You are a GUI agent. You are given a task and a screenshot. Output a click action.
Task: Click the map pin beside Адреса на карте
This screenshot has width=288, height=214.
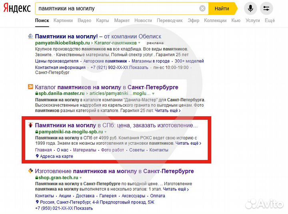pyautogui.click(x=37, y=156)
